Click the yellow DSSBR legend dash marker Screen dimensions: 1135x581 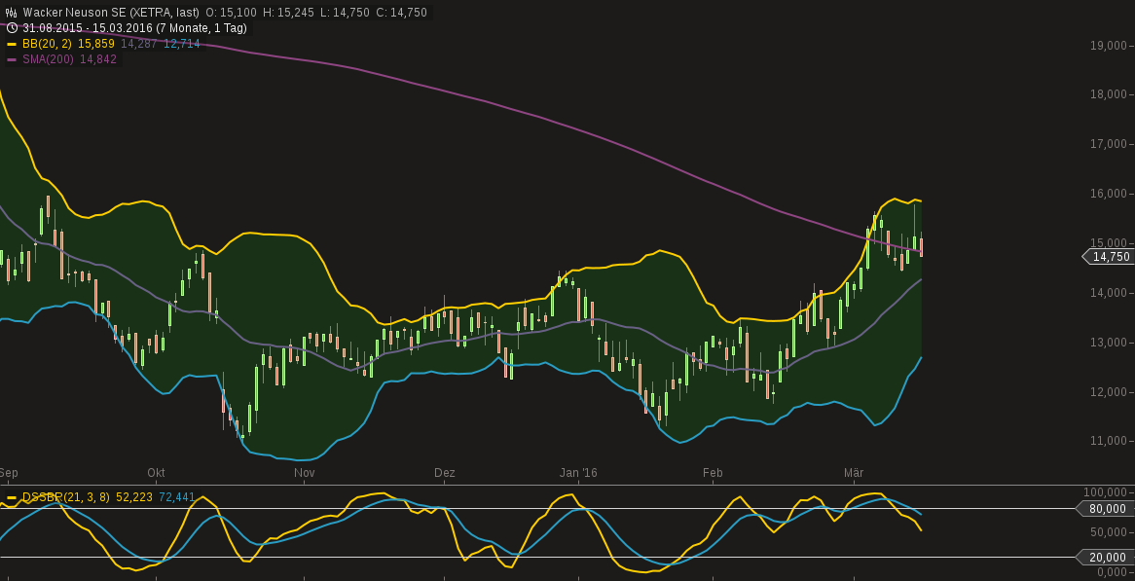11,496
